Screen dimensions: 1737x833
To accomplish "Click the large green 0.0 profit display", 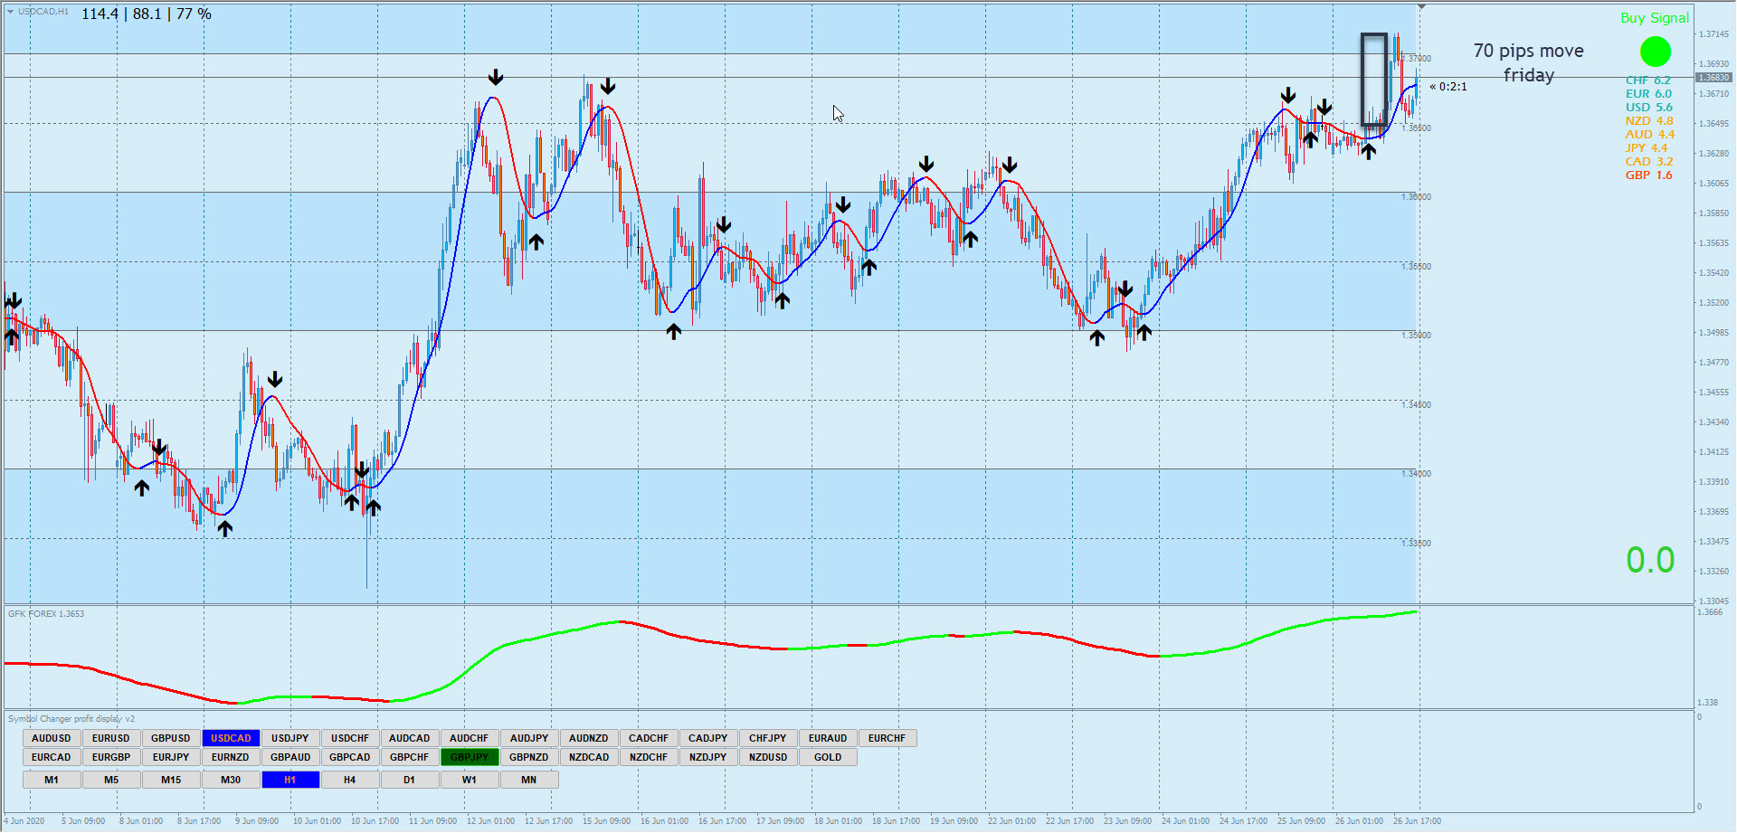I will [1650, 561].
